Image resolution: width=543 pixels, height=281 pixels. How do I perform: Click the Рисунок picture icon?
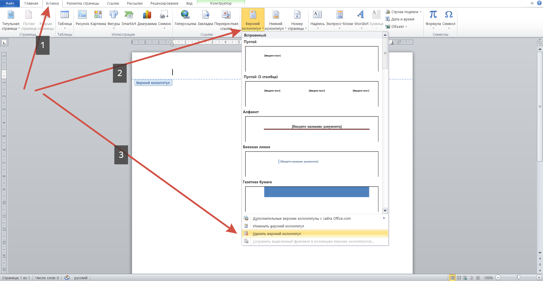click(x=82, y=15)
